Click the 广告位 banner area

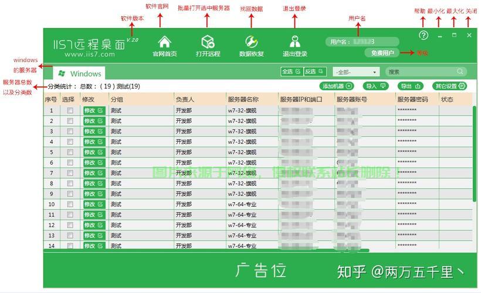tap(260, 270)
